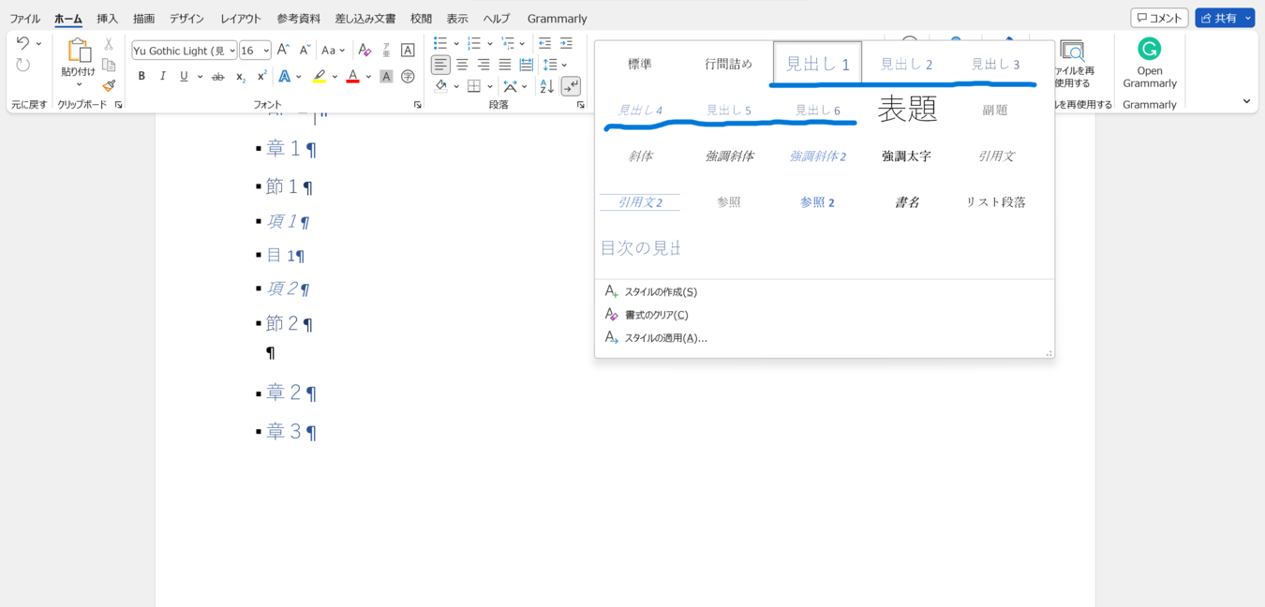The image size is (1265, 607).
Task: Switch to the レイアウト tab
Action: (x=241, y=19)
